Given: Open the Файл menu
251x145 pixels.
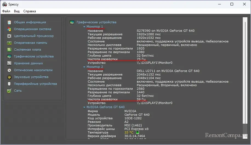Looking at the screenshot, I should tap(6, 11).
